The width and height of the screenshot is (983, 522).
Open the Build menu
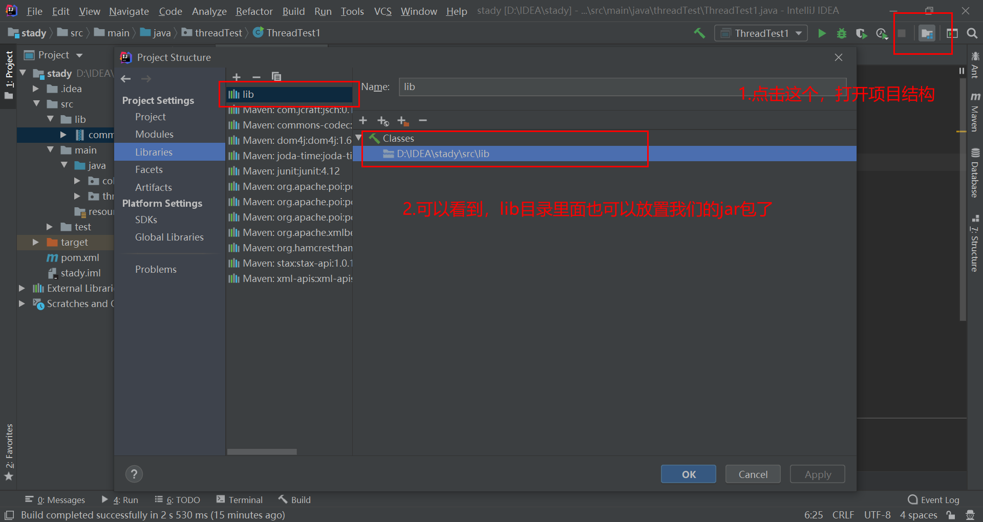[x=293, y=11]
